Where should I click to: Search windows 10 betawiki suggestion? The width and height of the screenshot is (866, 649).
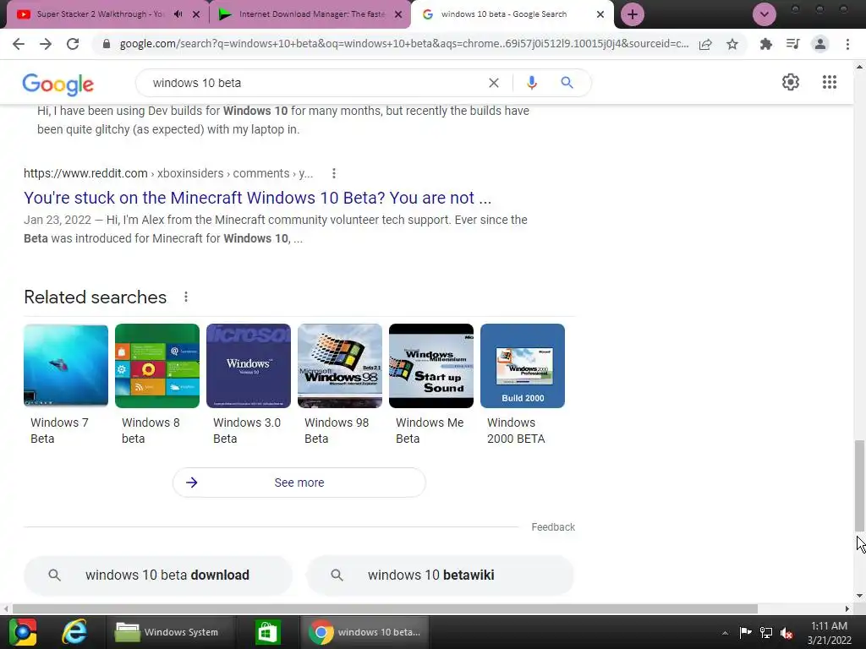(x=440, y=575)
